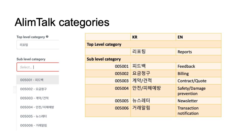The image size is (240, 135).
Task: Click table cell 뉴스레터 in KR column
Action: pos(153,101)
